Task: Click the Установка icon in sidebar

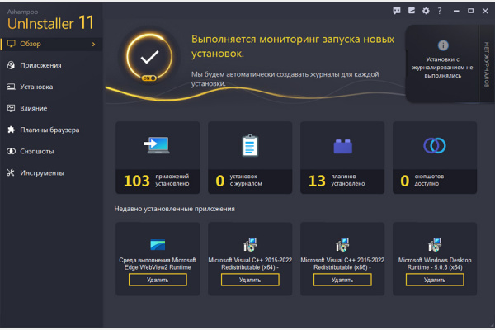Action: [x=11, y=87]
